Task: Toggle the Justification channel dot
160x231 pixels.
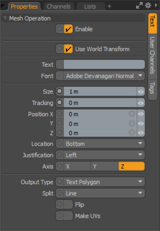Action: 59,154
